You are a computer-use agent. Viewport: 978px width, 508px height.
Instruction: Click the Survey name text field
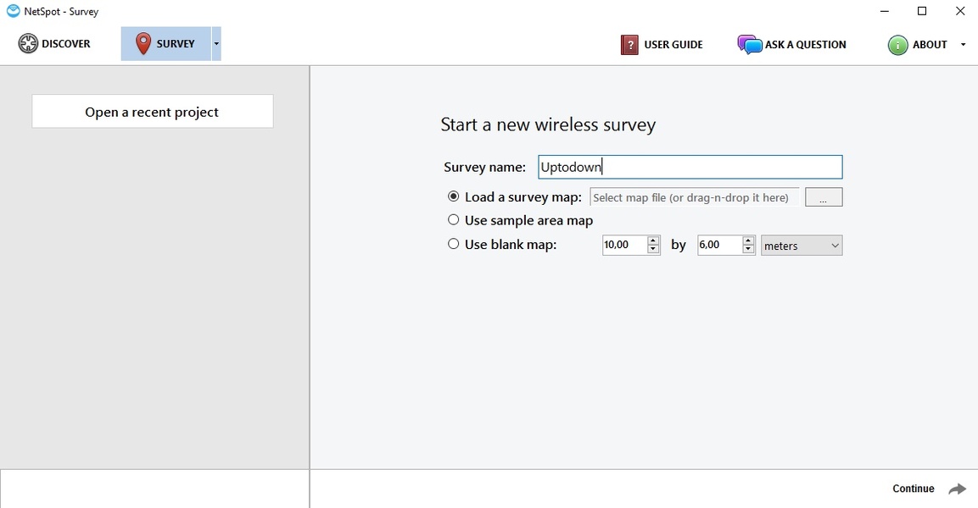pos(690,167)
